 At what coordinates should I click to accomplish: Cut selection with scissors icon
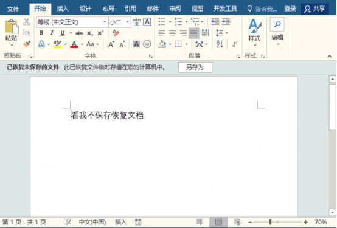click(x=26, y=22)
